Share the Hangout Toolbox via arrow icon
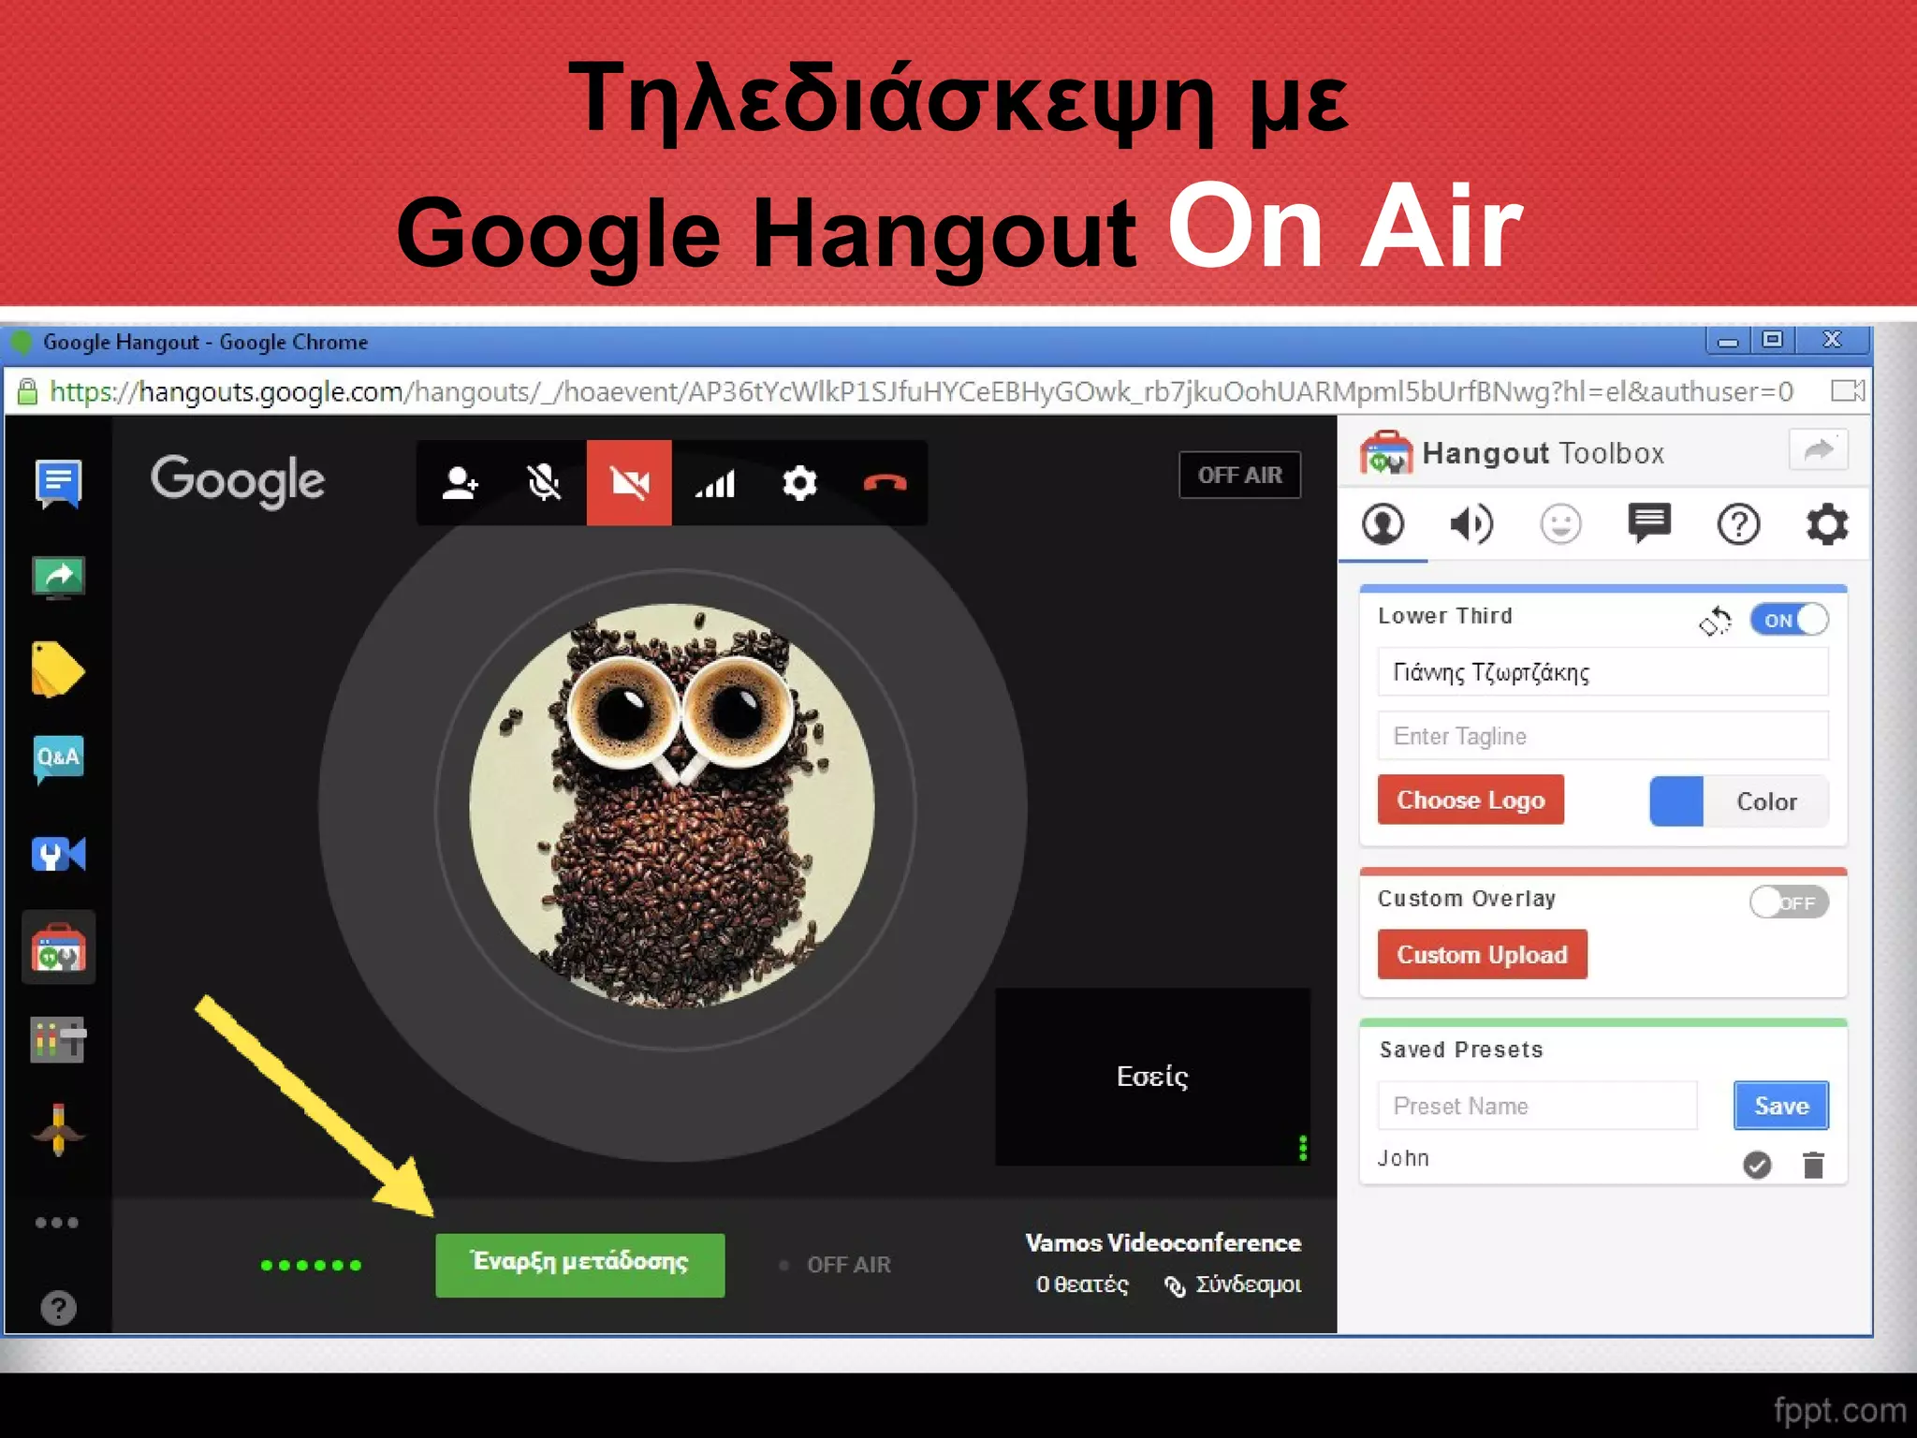 (x=1818, y=450)
